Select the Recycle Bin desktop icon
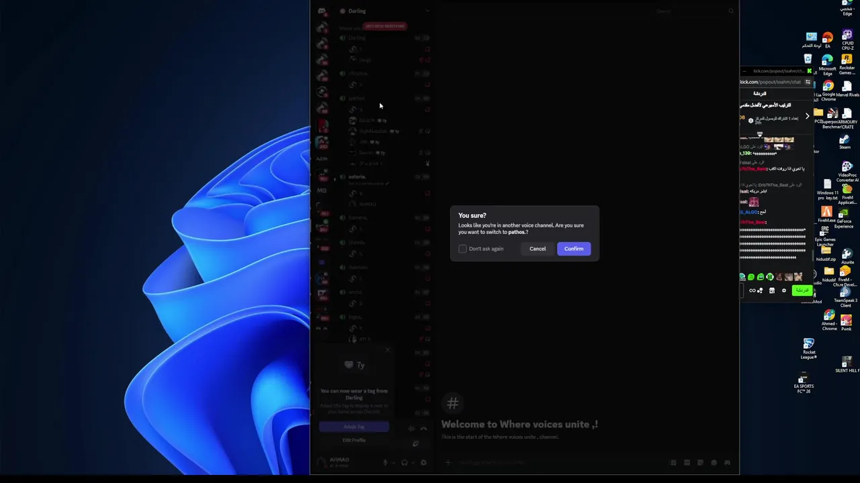This screenshot has width=860, height=483. coord(808,59)
